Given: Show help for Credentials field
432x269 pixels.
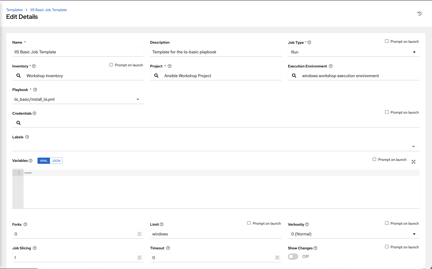Looking at the screenshot, I should click(34, 113).
